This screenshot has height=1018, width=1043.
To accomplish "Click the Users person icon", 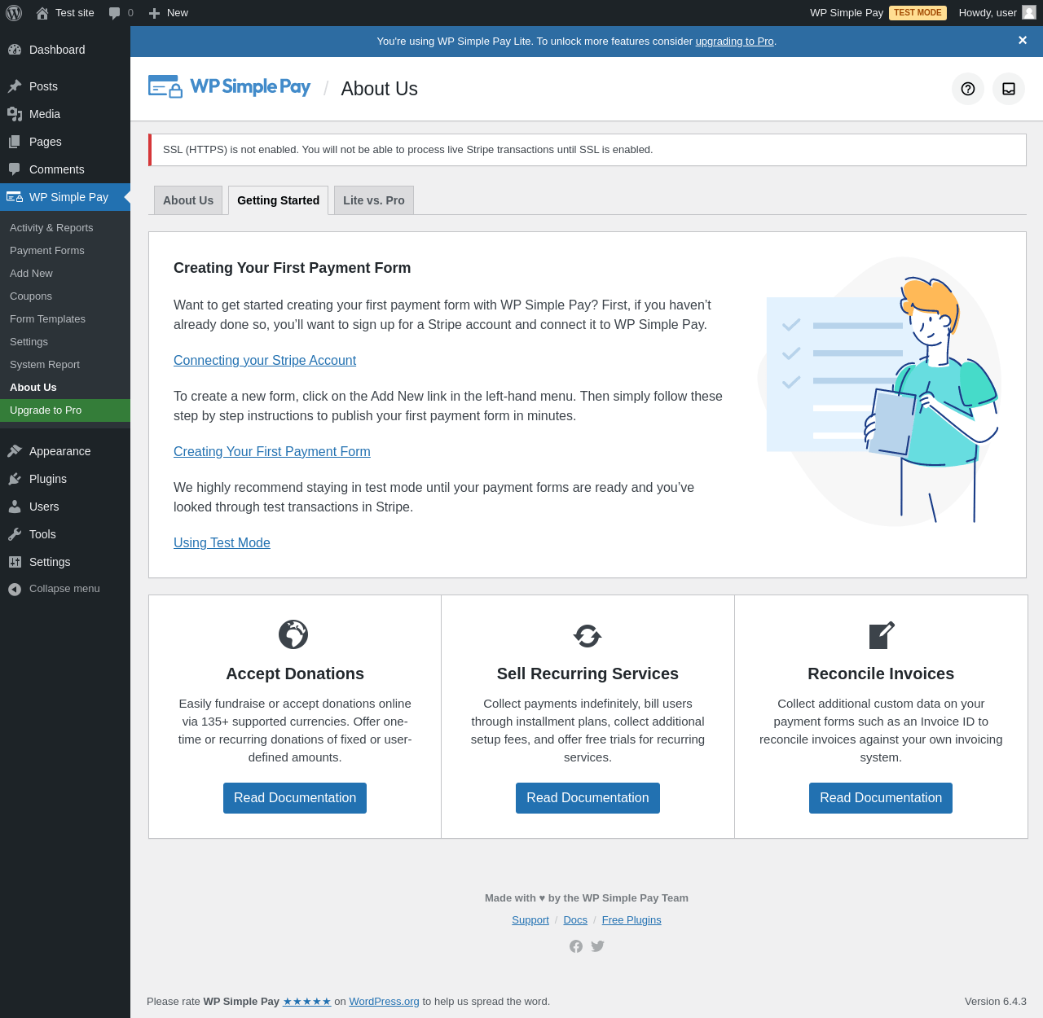I will tap(15, 507).
